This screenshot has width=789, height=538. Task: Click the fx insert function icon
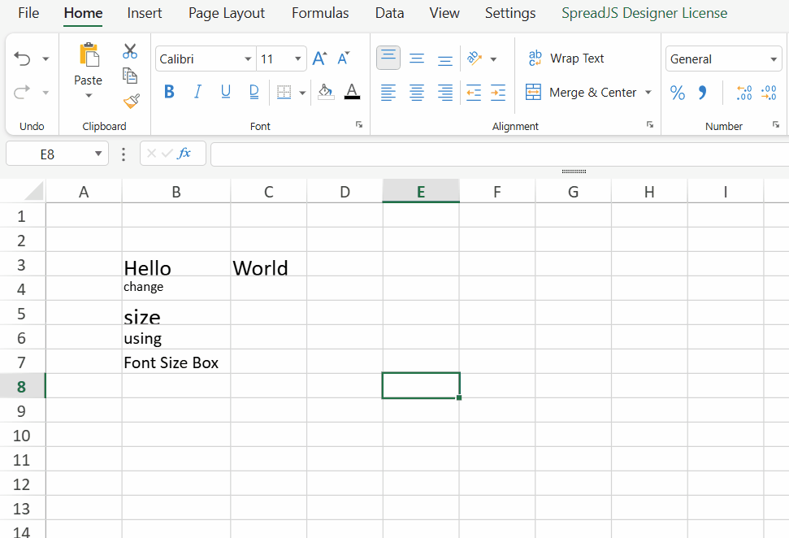point(184,153)
